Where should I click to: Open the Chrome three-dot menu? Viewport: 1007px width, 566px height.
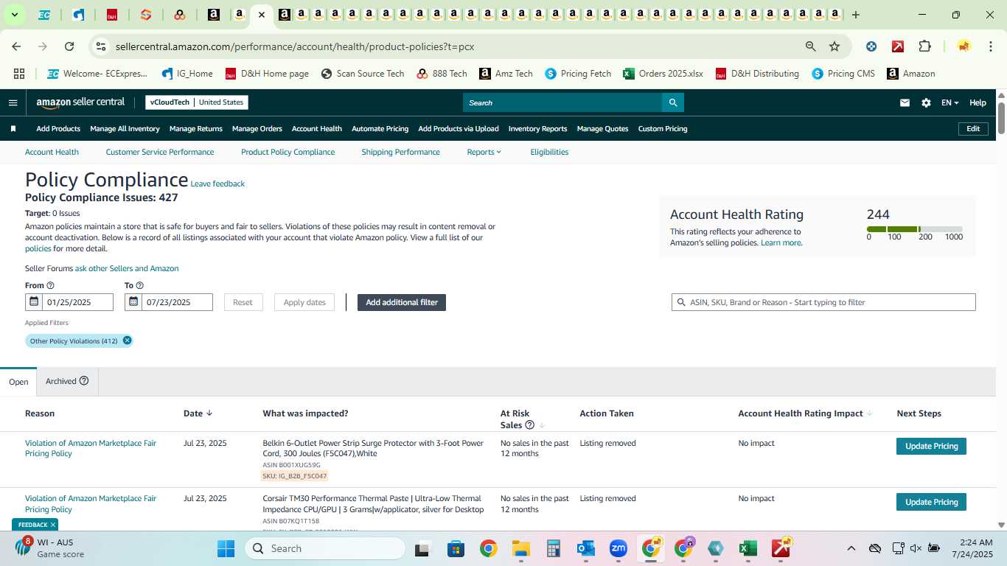tap(990, 46)
